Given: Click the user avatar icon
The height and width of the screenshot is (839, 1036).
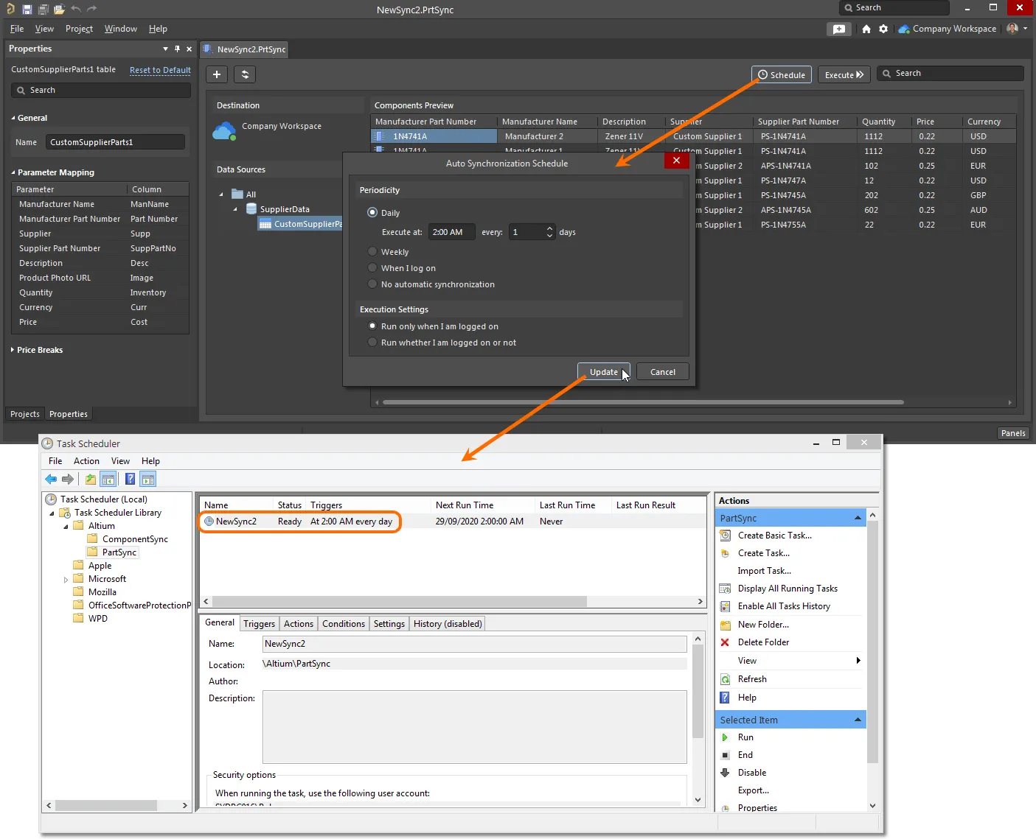Looking at the screenshot, I should pos(1012,29).
